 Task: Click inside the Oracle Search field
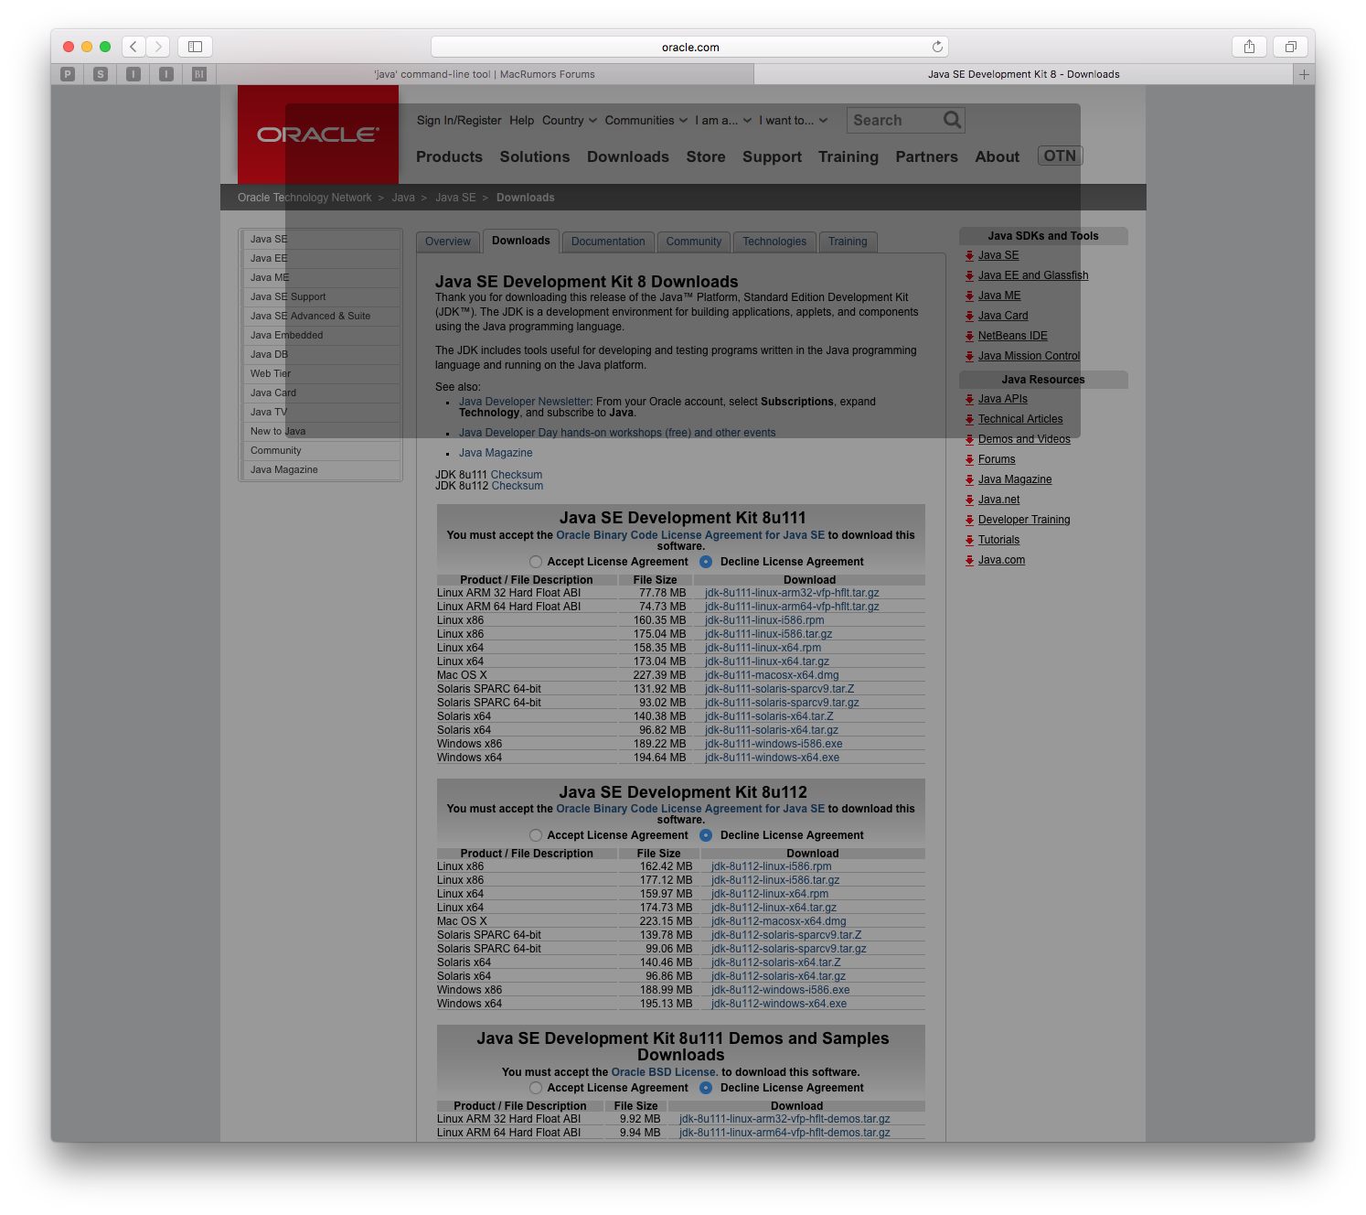pos(891,120)
